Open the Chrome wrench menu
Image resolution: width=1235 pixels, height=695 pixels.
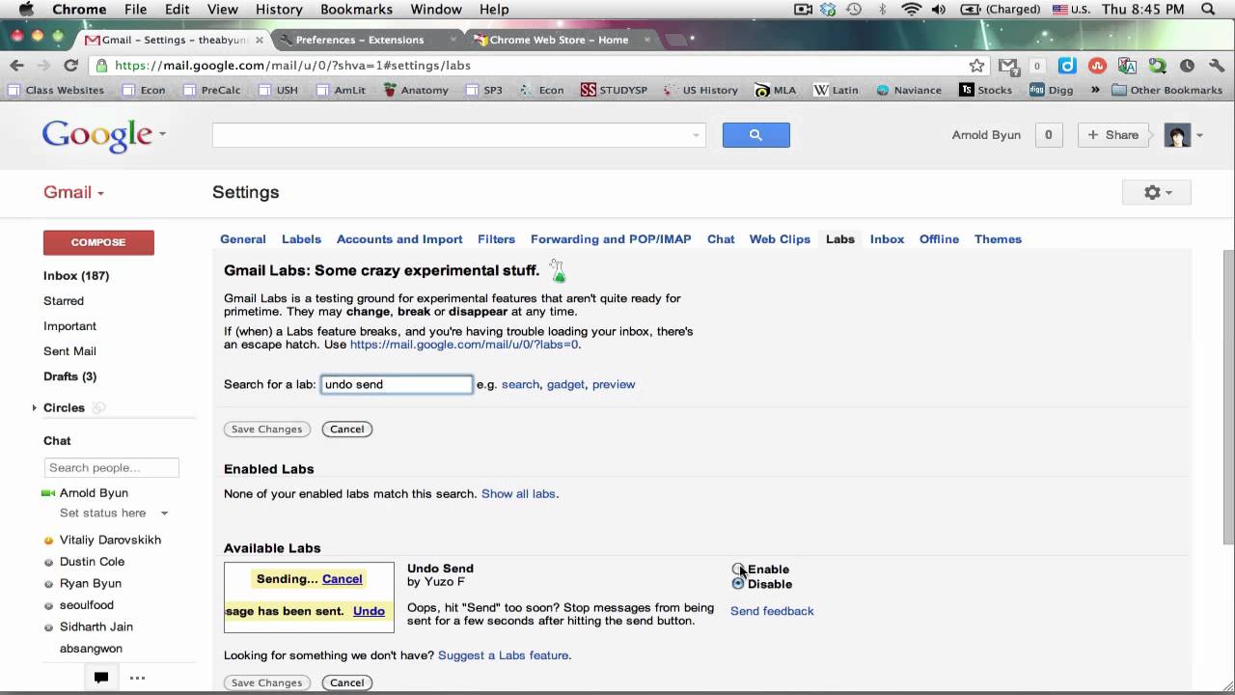point(1216,66)
